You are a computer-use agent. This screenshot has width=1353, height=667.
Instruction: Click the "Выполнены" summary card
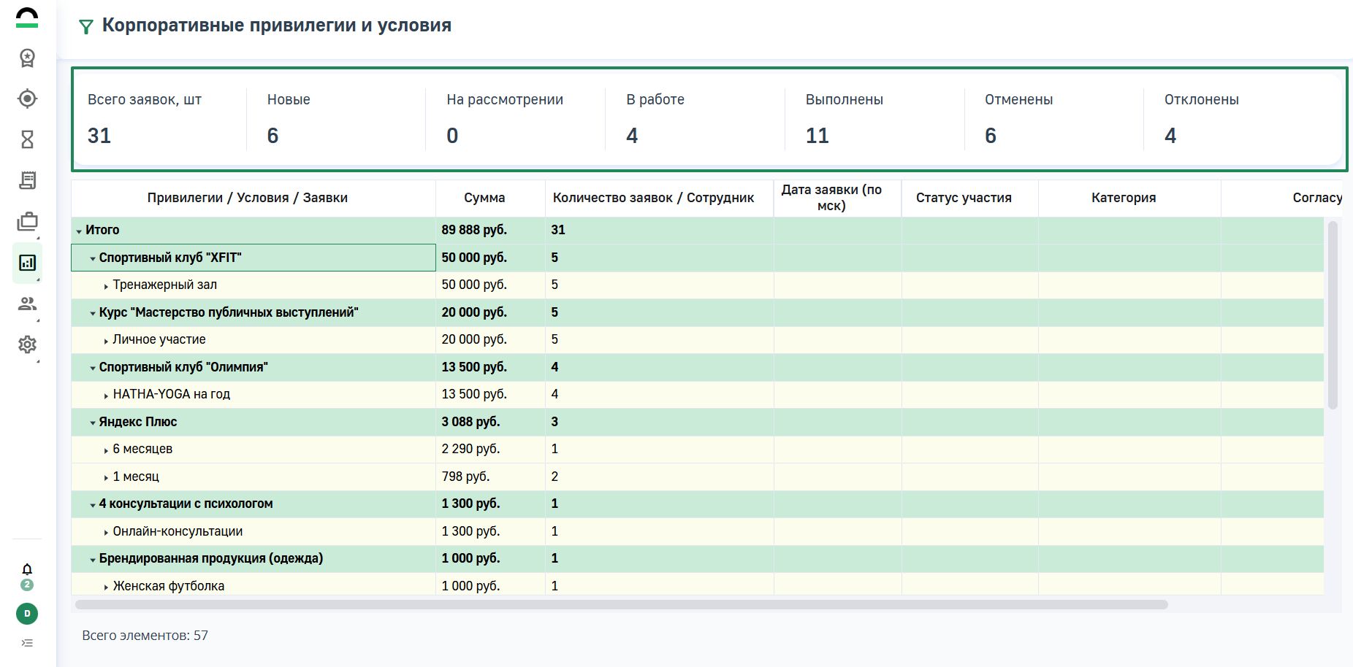point(873,119)
